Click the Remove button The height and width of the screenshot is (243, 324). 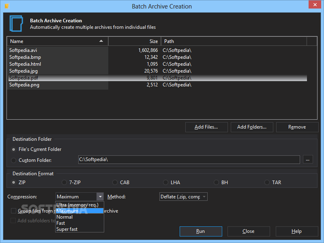[297, 127]
